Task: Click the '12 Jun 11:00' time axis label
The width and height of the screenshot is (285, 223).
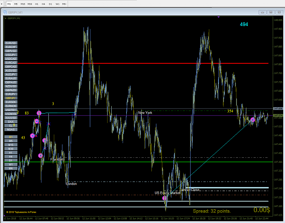Action: coord(89,218)
